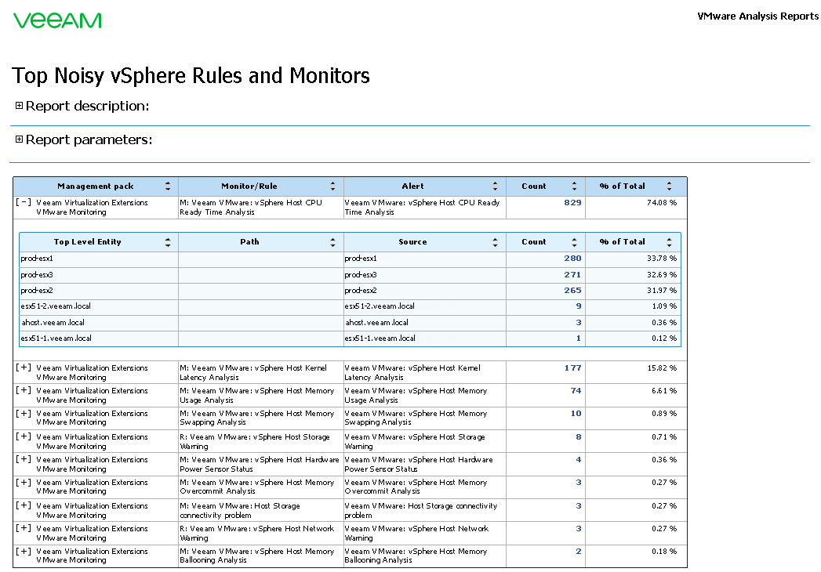Click the 33.78 % value for prod-esx1
Screen dimensions: 821x572
point(662,259)
